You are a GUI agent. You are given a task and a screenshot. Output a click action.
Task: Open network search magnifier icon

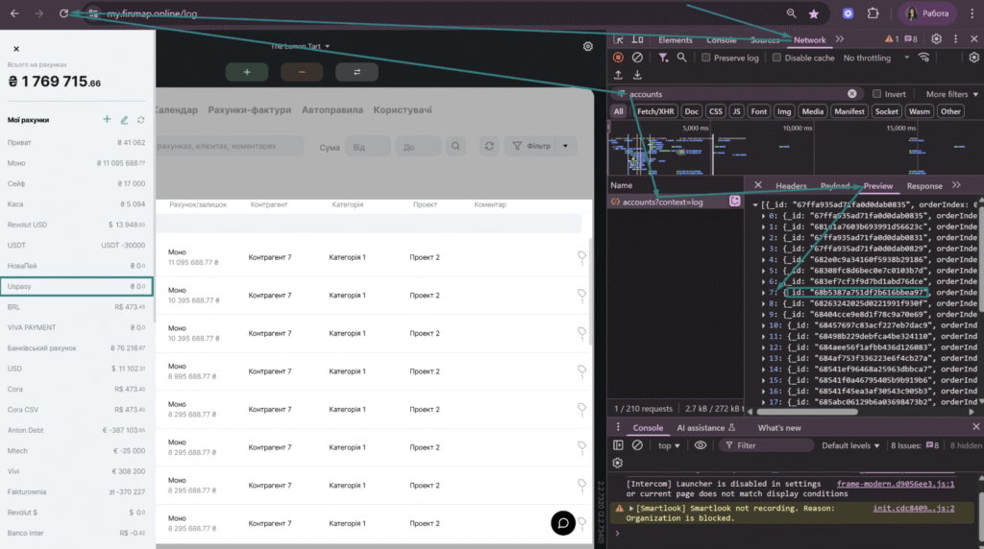(681, 57)
